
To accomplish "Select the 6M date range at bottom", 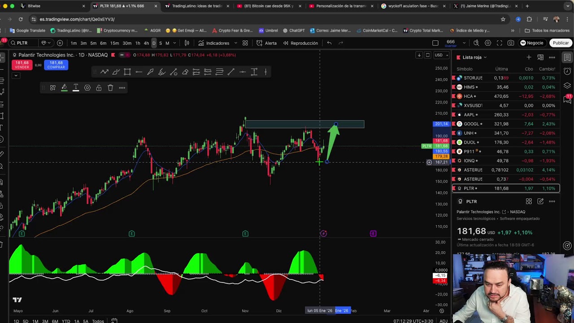I will pos(55,321).
